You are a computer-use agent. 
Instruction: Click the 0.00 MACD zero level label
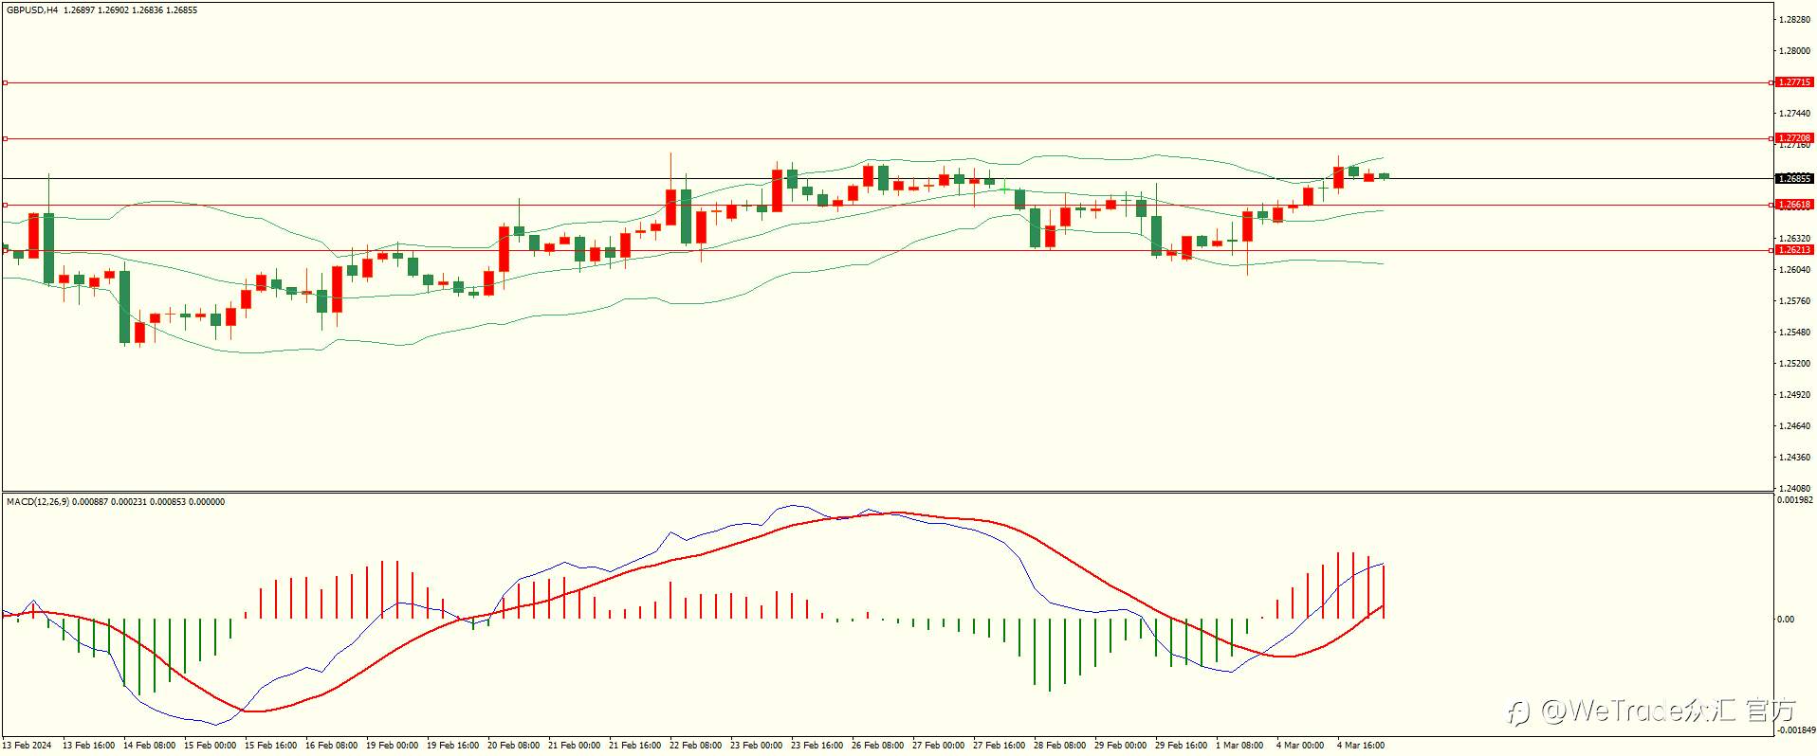pyautogui.click(x=1786, y=620)
